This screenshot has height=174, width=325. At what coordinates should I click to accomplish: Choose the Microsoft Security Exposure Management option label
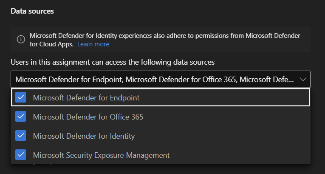(x=101, y=155)
